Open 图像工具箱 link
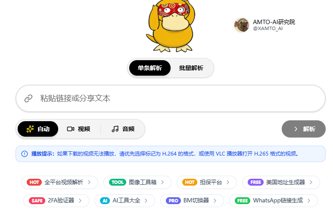The image size is (333, 217). click(137, 182)
